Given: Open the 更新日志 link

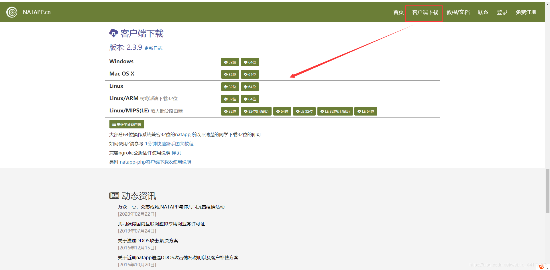Looking at the screenshot, I should click(153, 48).
